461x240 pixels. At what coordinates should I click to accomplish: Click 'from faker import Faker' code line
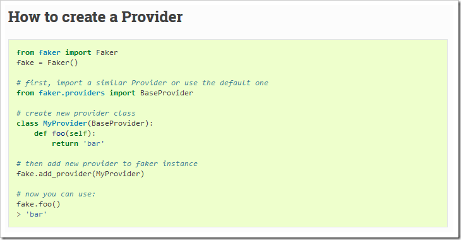coord(68,52)
